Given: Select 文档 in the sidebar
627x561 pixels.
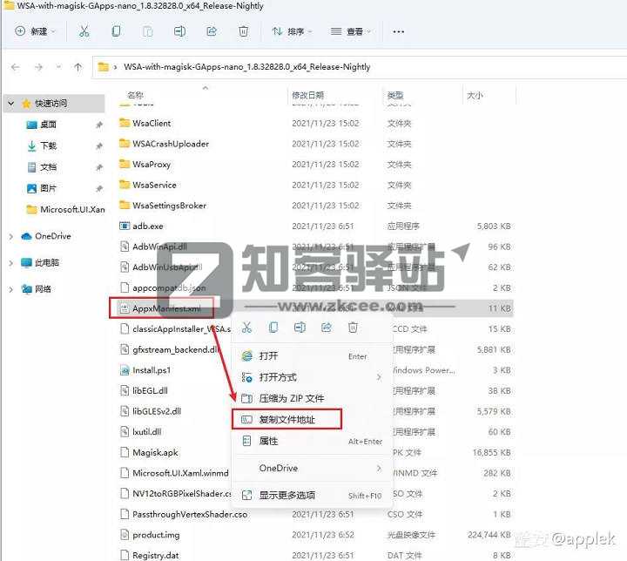Looking at the screenshot, I should tap(49, 167).
